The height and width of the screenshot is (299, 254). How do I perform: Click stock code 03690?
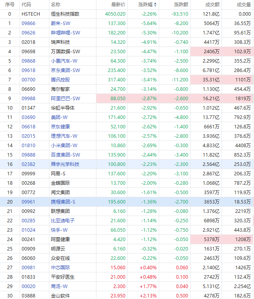click(29, 117)
